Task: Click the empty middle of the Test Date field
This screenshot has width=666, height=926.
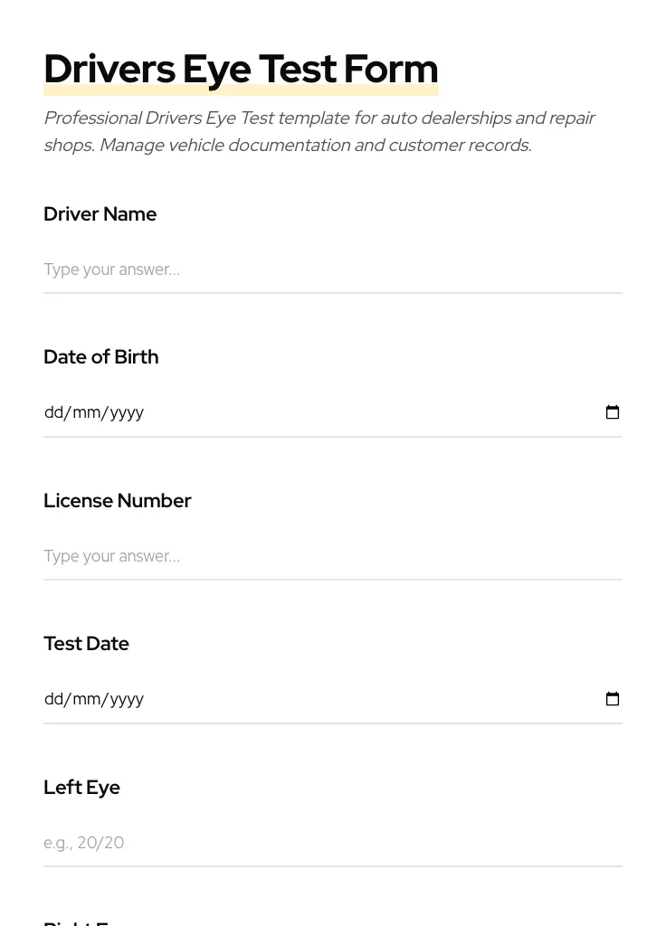Action: (x=362, y=699)
